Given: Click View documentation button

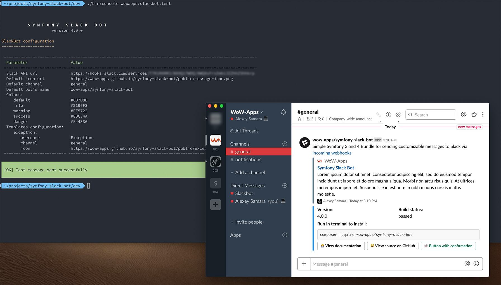Looking at the screenshot, I should pos(341,246).
